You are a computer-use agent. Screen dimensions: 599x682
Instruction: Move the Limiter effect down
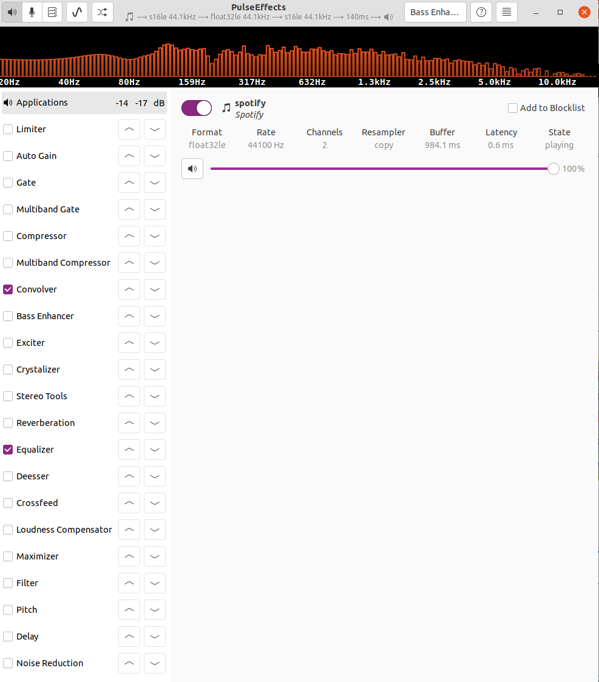(x=155, y=129)
